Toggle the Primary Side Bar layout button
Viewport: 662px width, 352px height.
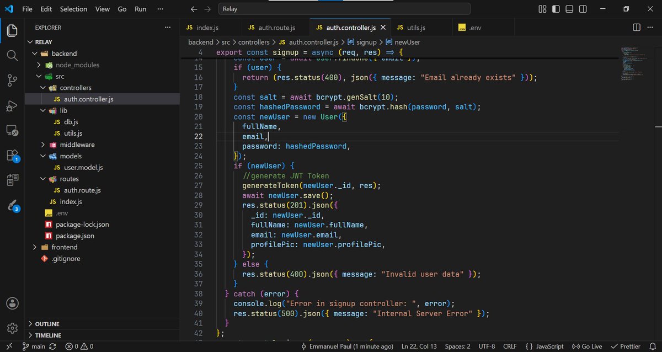[x=557, y=9]
